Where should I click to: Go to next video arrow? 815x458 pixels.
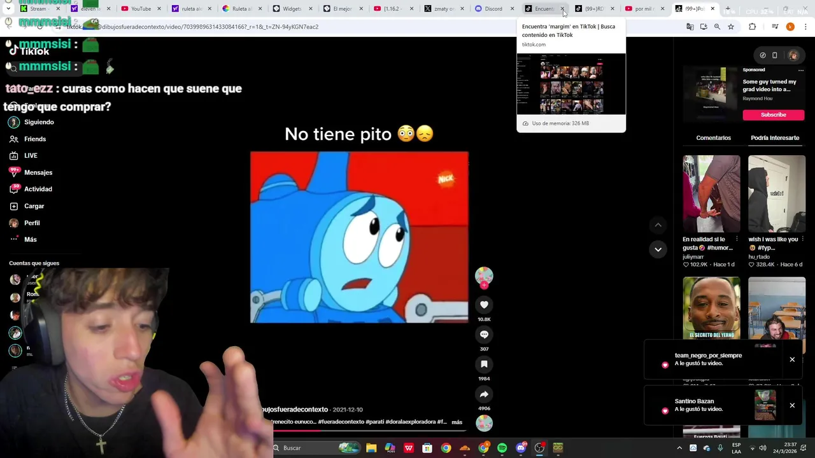tap(658, 249)
